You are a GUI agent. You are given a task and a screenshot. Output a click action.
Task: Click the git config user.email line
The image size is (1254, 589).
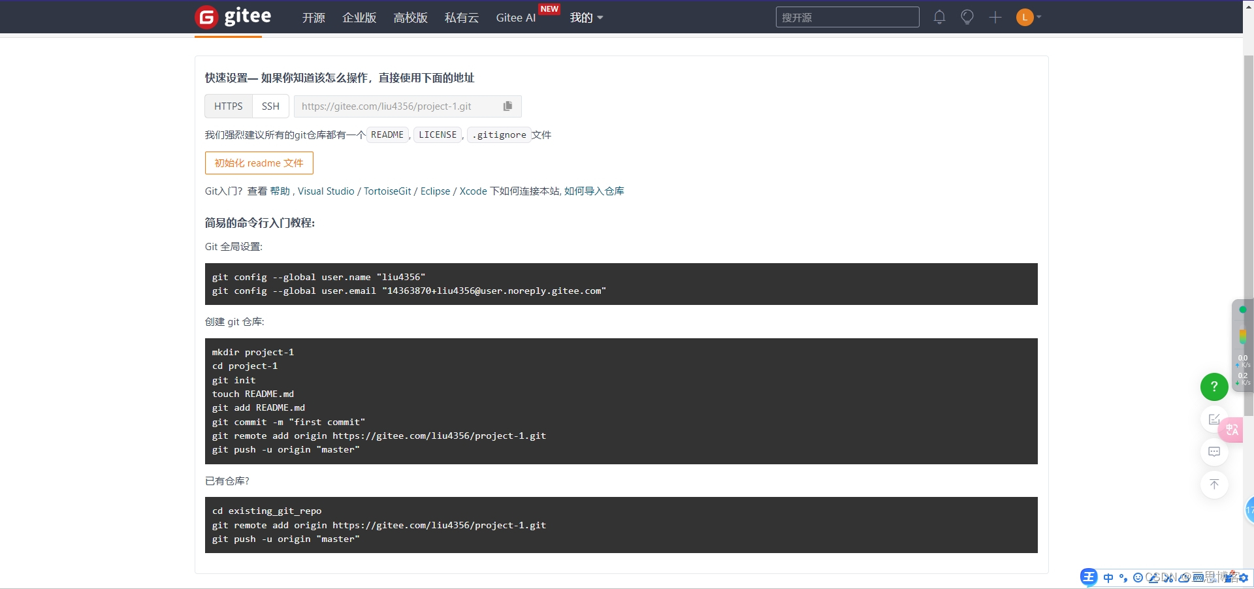point(409,291)
